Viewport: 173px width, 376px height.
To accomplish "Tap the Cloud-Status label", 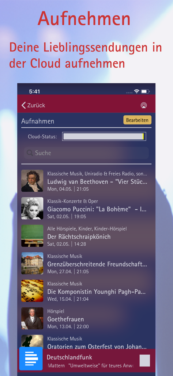I will (42, 137).
